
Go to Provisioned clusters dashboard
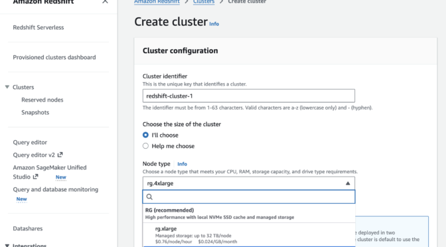pyautogui.click(x=54, y=58)
